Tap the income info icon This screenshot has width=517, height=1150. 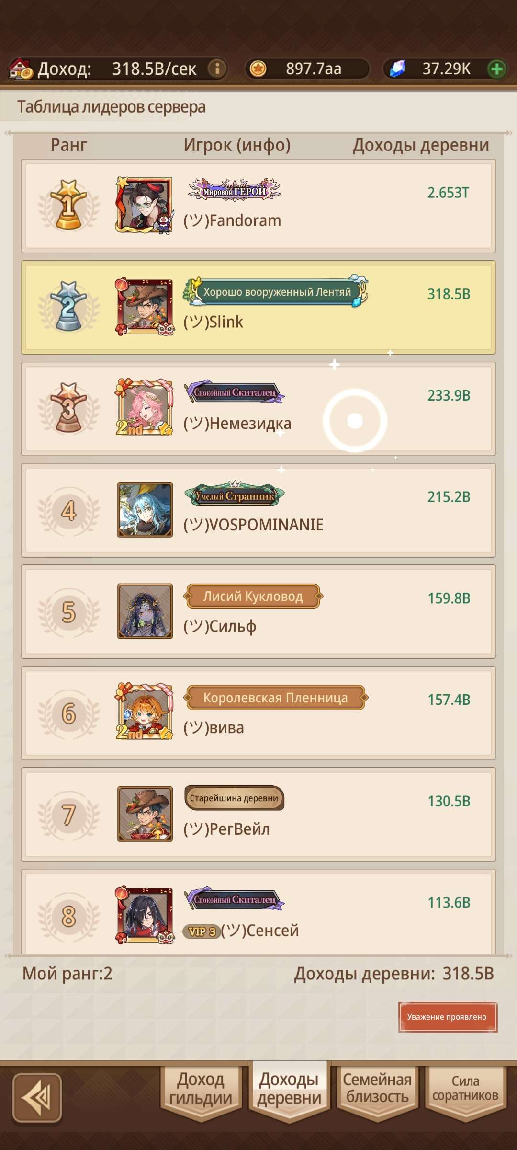click(217, 69)
